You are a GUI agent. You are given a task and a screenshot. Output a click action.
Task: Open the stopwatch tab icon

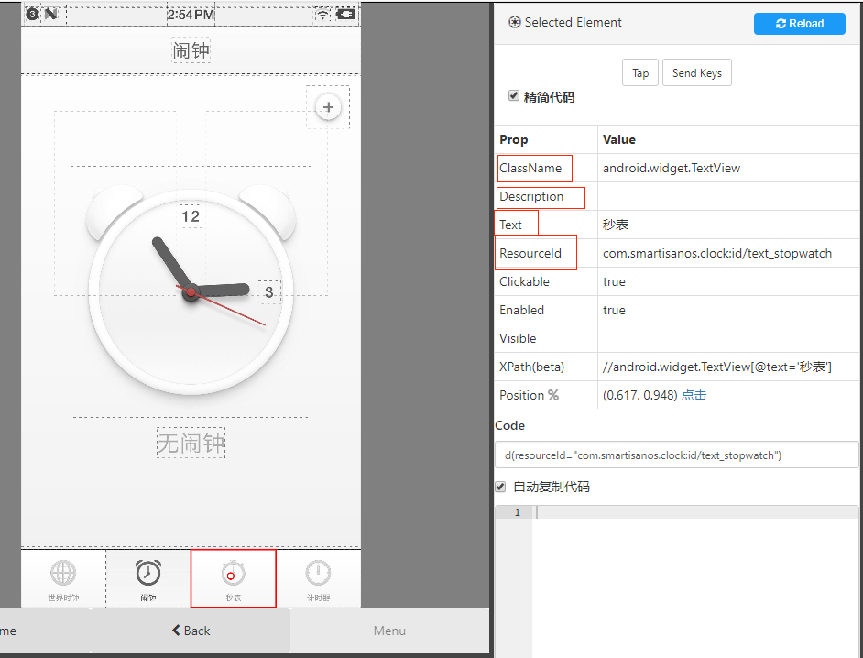point(233,575)
